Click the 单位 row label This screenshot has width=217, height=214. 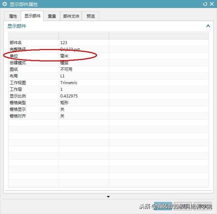14,56
